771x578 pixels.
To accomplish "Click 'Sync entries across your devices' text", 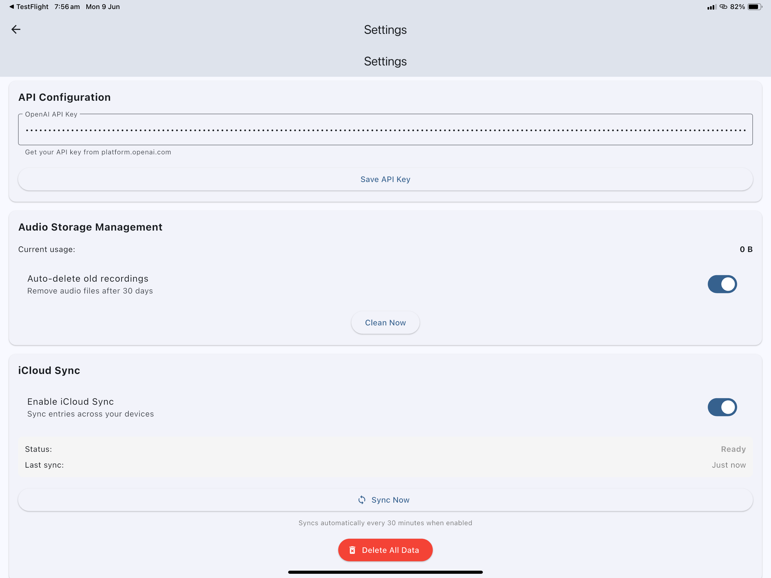I will click(91, 414).
